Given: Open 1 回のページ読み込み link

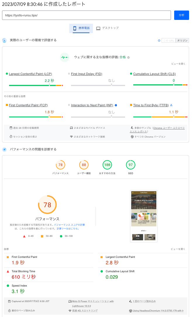Looking at the screenshot, I should click(144, 301).
